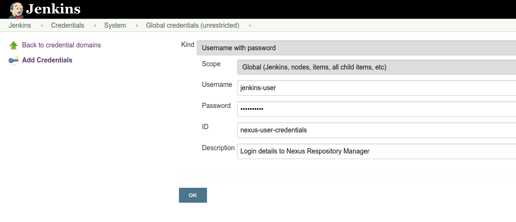The image size is (516, 222).
Task: Click the ID field with nexus-user-credentials
Action: (x=376, y=130)
